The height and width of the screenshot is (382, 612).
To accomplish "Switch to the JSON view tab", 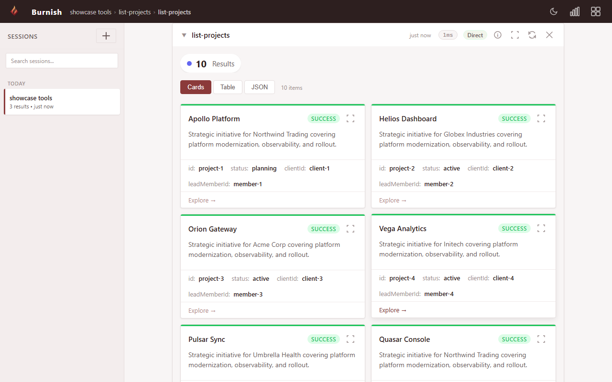I will coord(260,87).
